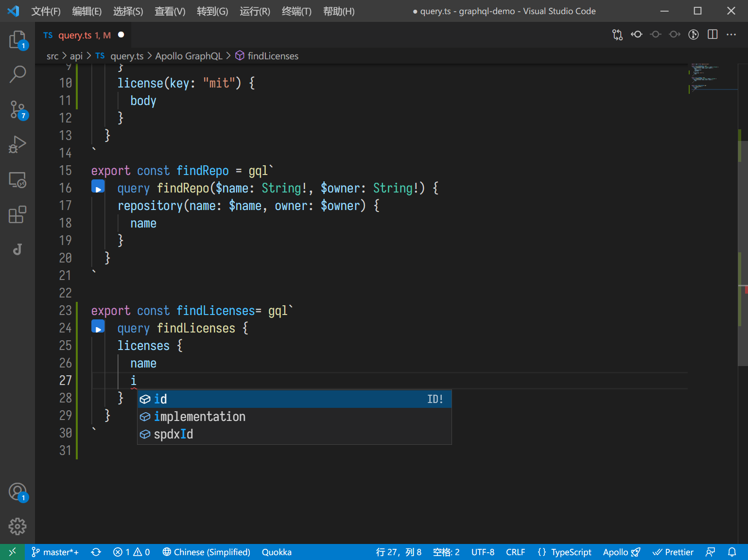The width and height of the screenshot is (748, 560).
Task: Open the Search view in activity bar
Action: 17,74
